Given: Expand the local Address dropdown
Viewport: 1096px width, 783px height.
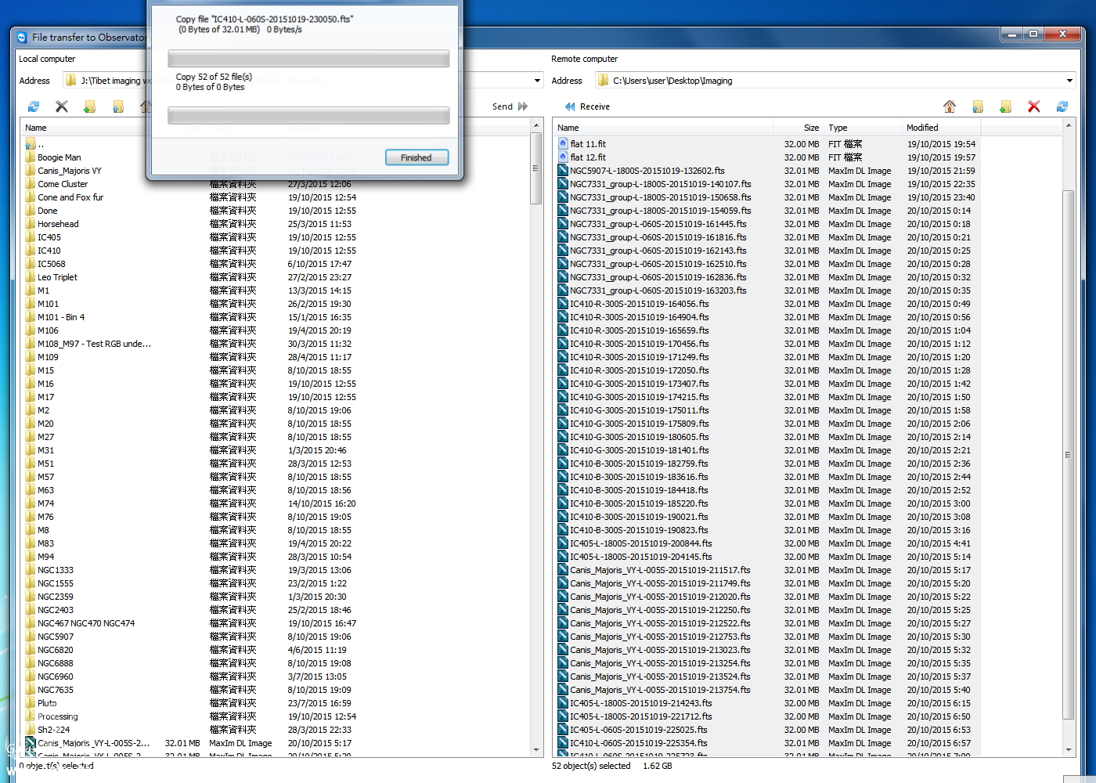Looking at the screenshot, I should (537, 81).
